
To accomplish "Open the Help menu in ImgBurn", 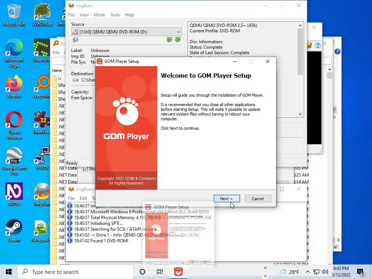I will coord(129,15).
